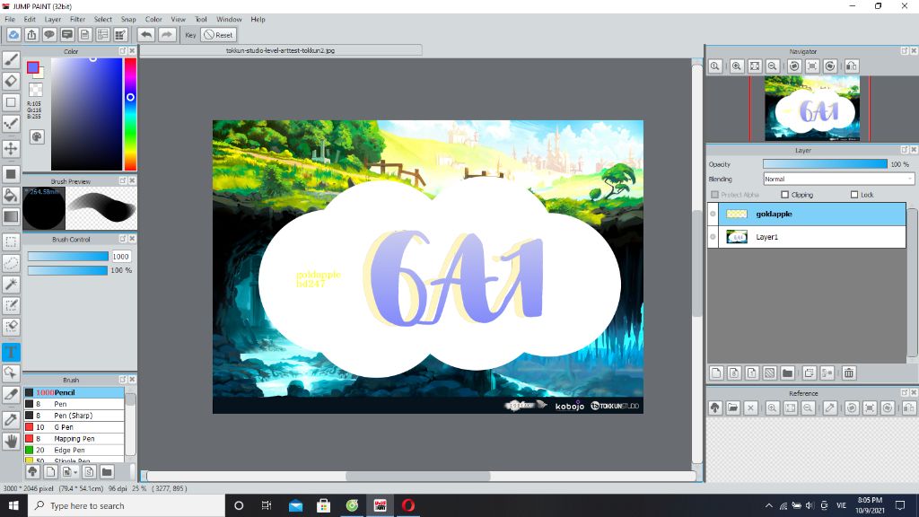
Task: Click the speech balloon icon in toolbar
Action: pyautogui.click(x=49, y=35)
